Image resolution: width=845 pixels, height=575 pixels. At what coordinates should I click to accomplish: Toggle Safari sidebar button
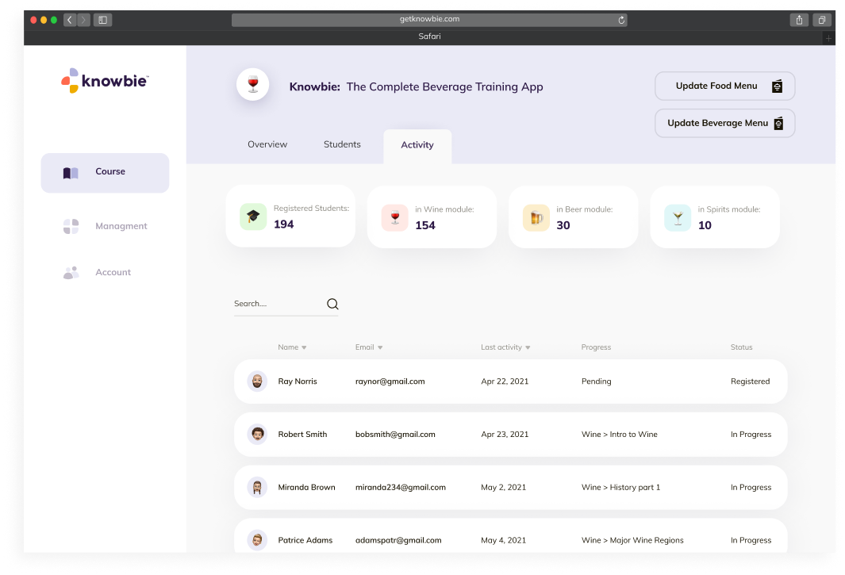tap(102, 20)
